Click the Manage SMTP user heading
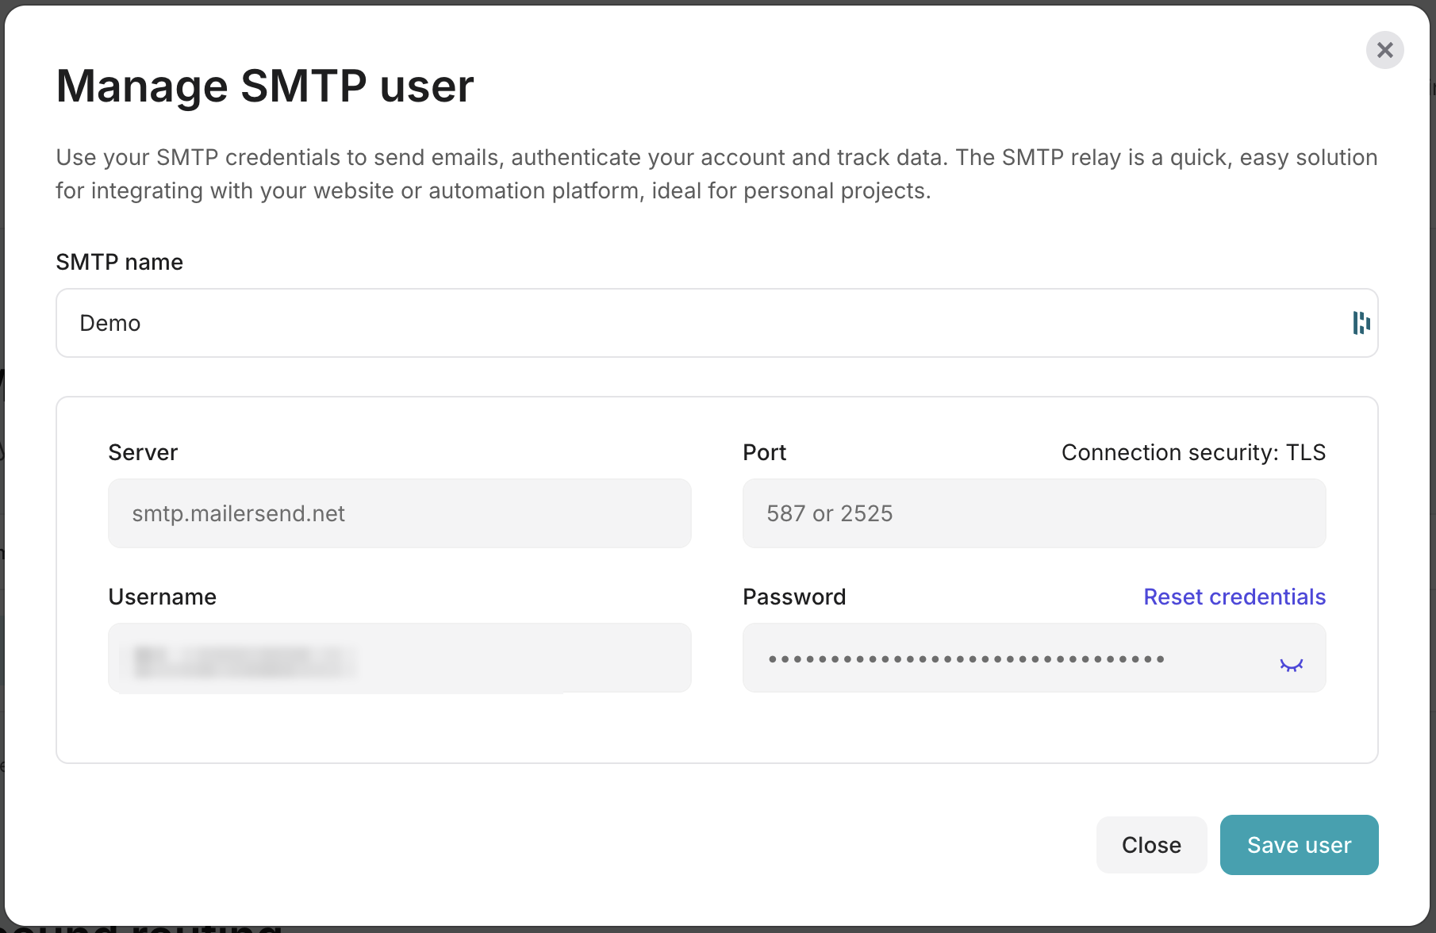This screenshot has height=933, width=1436. (265, 86)
